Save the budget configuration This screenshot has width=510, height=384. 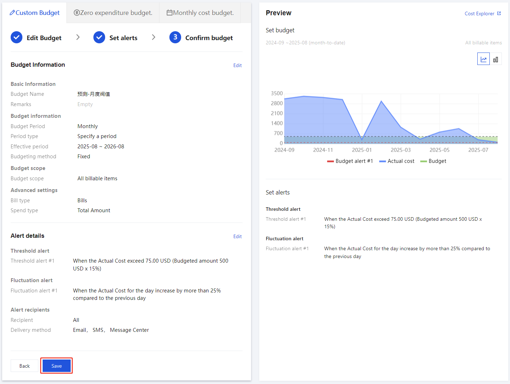click(x=56, y=366)
